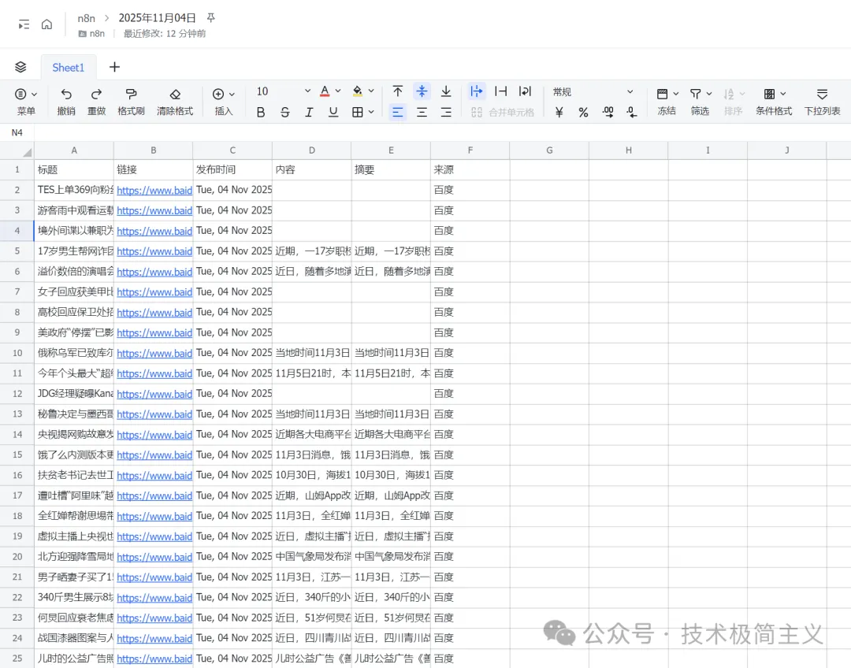Toggle underline formatting
Image resolution: width=851 pixels, height=668 pixels.
pos(333,113)
